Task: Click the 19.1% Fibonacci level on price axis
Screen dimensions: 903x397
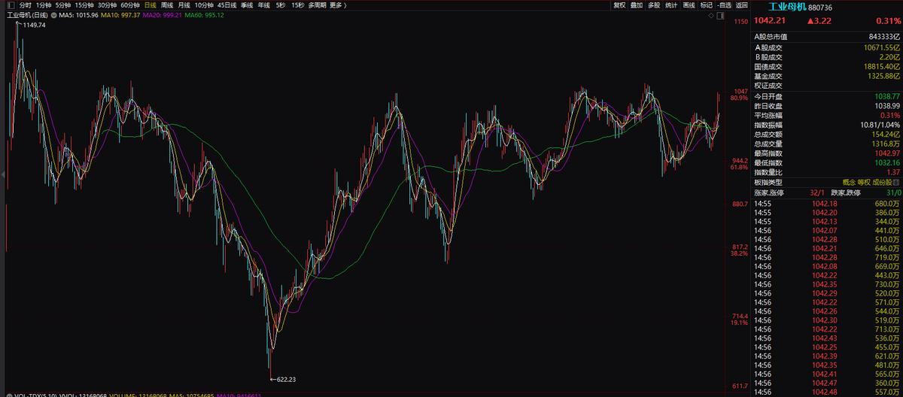Action: pyautogui.click(x=739, y=323)
